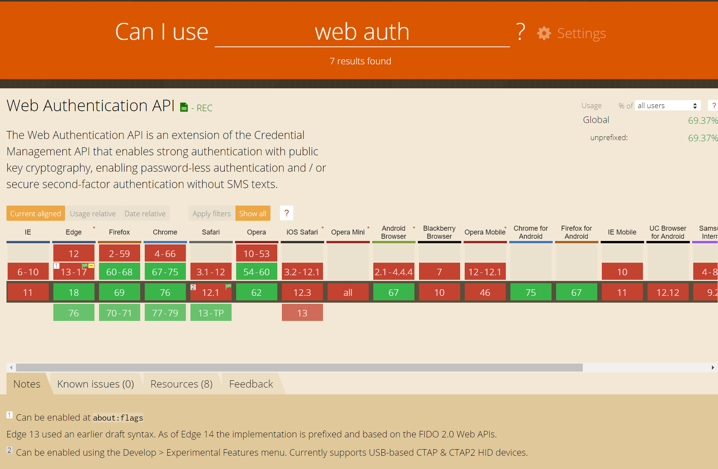718x469 pixels.
Task: Click the "Can I use" home link
Action: (162, 32)
